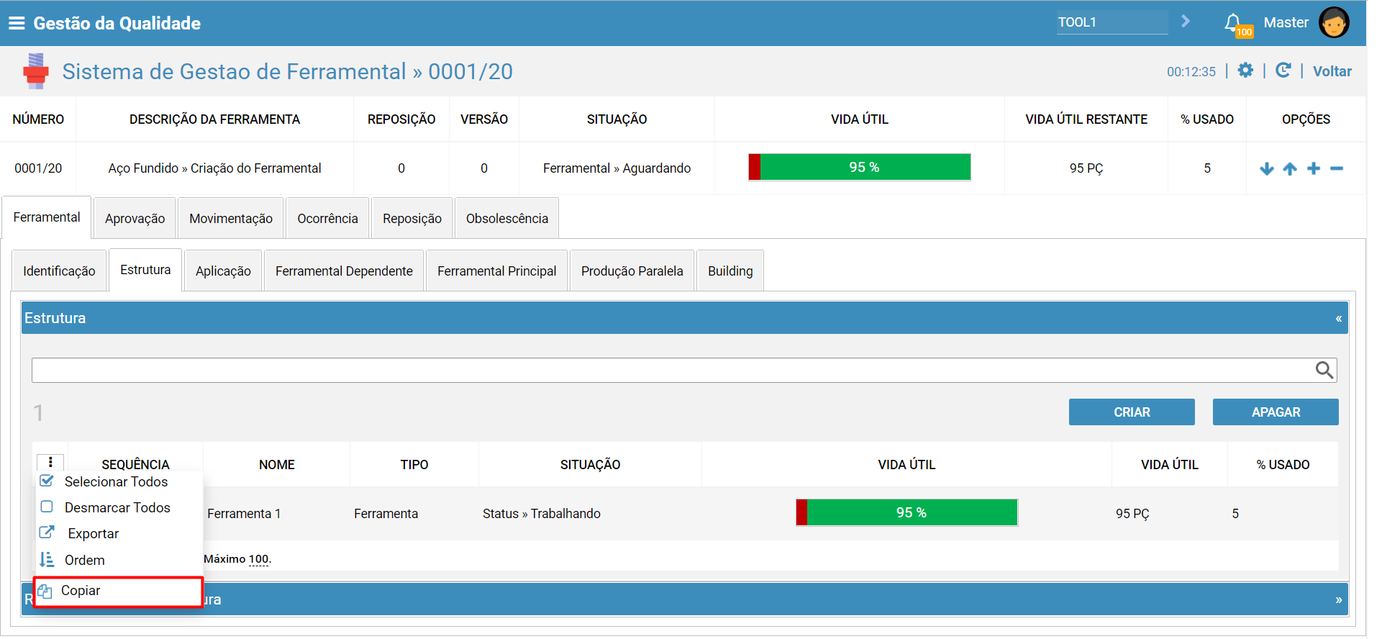Image resolution: width=1382 pixels, height=639 pixels.
Task: Click the refresh icon beside Voltar
Action: 1283,70
